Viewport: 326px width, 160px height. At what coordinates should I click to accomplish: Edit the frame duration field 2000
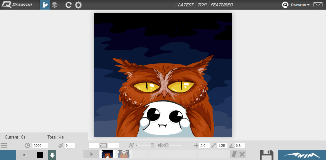[x=40, y=146]
